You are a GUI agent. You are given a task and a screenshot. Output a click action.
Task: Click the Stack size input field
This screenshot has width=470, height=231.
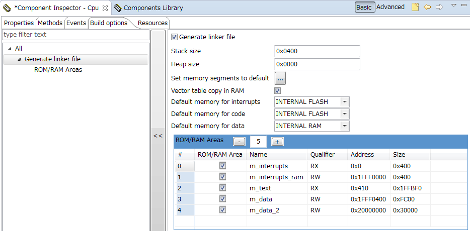tap(317, 51)
